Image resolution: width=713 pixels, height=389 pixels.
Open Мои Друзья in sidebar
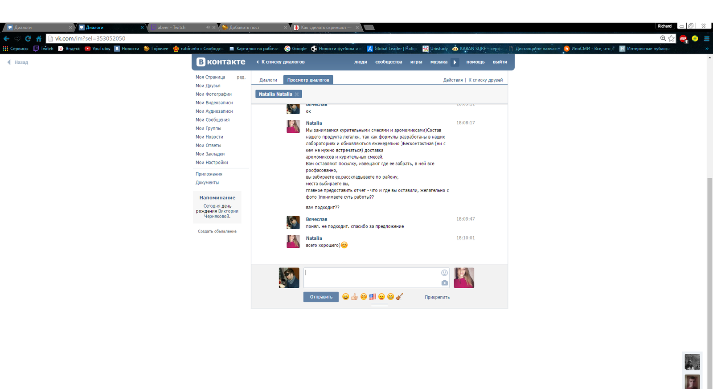pyautogui.click(x=208, y=86)
